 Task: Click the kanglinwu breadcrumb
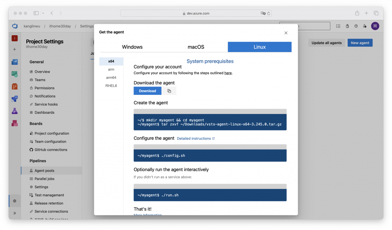click(x=32, y=26)
